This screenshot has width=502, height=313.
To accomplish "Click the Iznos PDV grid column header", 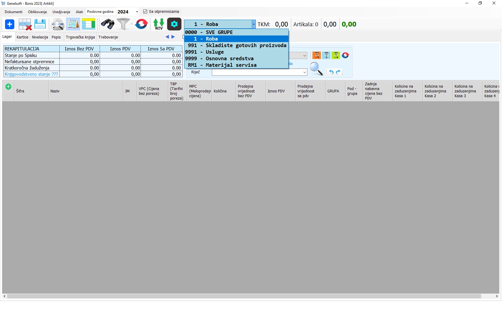I will [x=281, y=91].
